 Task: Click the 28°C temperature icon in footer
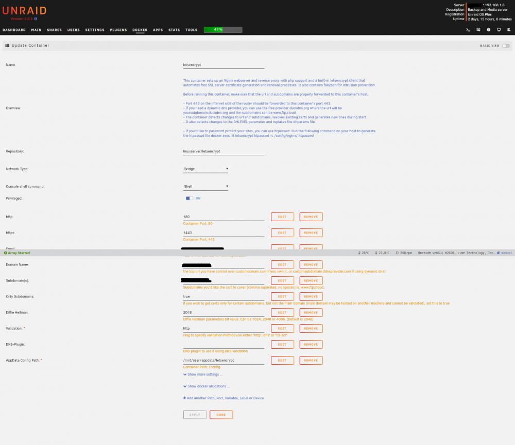(359, 253)
